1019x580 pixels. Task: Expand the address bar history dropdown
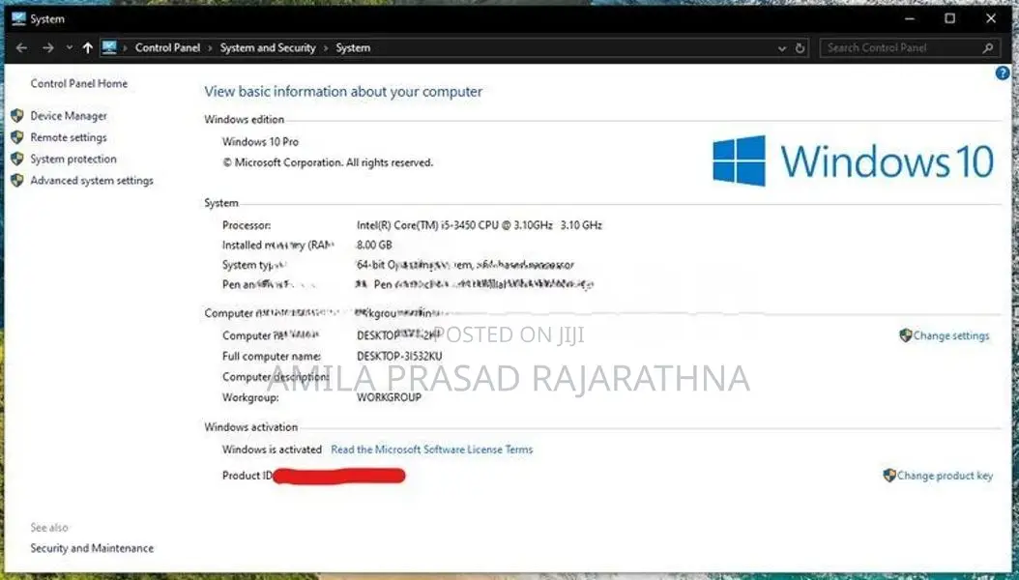click(x=782, y=48)
